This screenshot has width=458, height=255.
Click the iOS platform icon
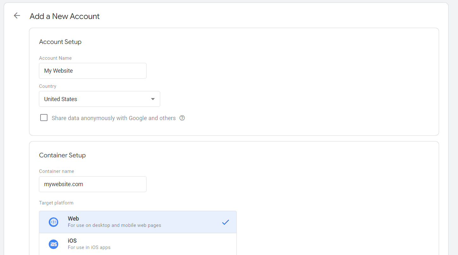coord(53,244)
